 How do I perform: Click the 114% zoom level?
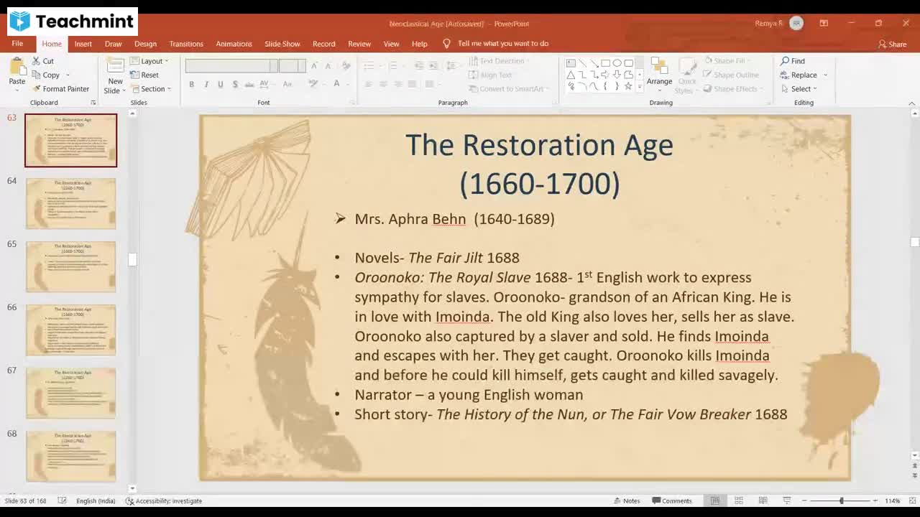(893, 500)
